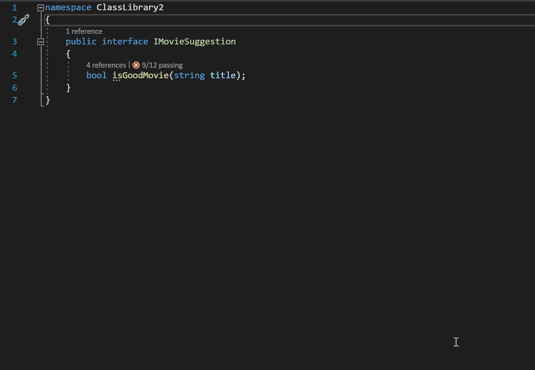Click the screwdriver adornment icon on line 2
The height and width of the screenshot is (370, 535).
click(24, 20)
